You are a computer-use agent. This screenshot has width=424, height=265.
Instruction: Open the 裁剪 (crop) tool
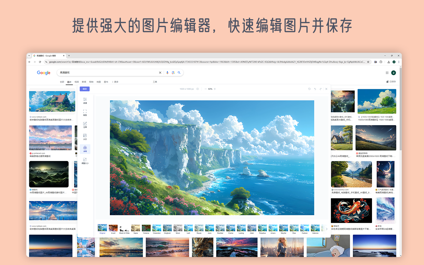pos(85,113)
